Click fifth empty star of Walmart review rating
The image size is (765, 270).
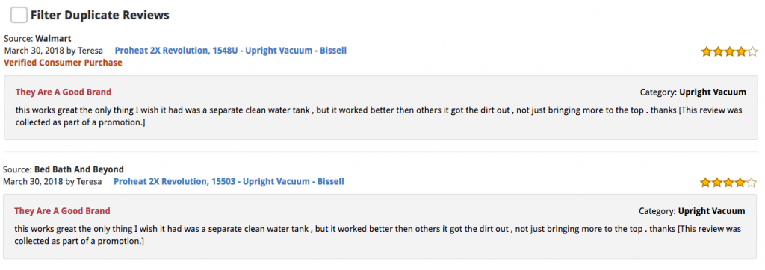point(752,51)
